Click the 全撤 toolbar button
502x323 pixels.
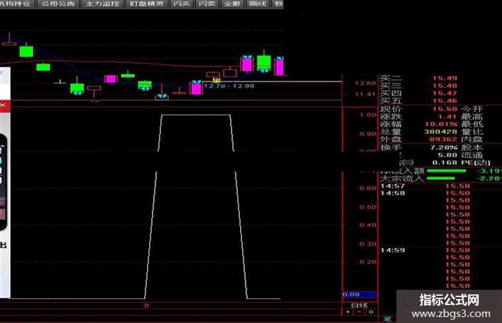pyautogui.click(x=233, y=4)
